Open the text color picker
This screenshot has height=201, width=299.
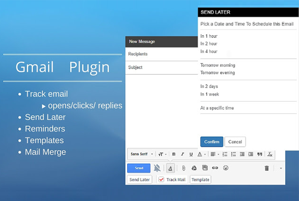coord(201,154)
